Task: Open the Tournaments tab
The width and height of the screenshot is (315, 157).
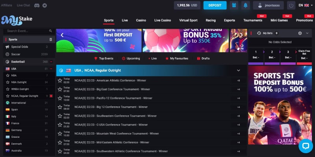Action: (x=253, y=20)
